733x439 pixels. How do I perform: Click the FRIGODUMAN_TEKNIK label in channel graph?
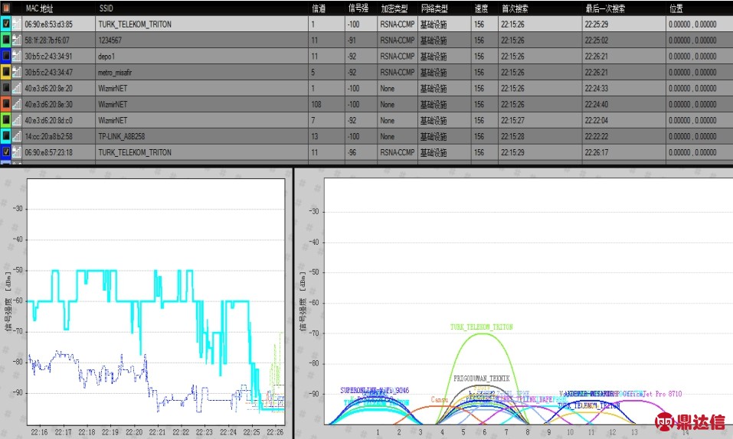(x=482, y=379)
